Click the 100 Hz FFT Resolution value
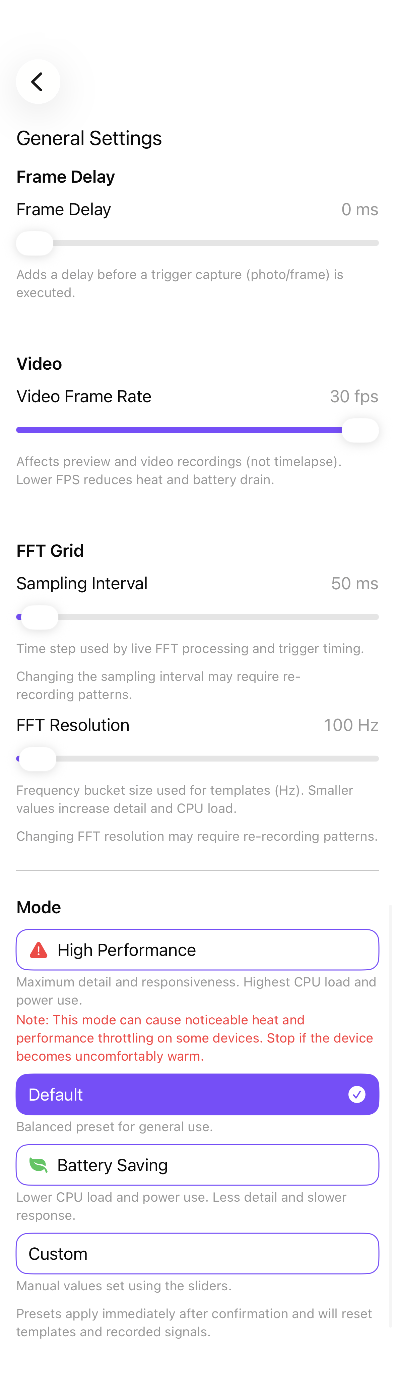Image resolution: width=395 pixels, height=1386 pixels. coord(351,725)
